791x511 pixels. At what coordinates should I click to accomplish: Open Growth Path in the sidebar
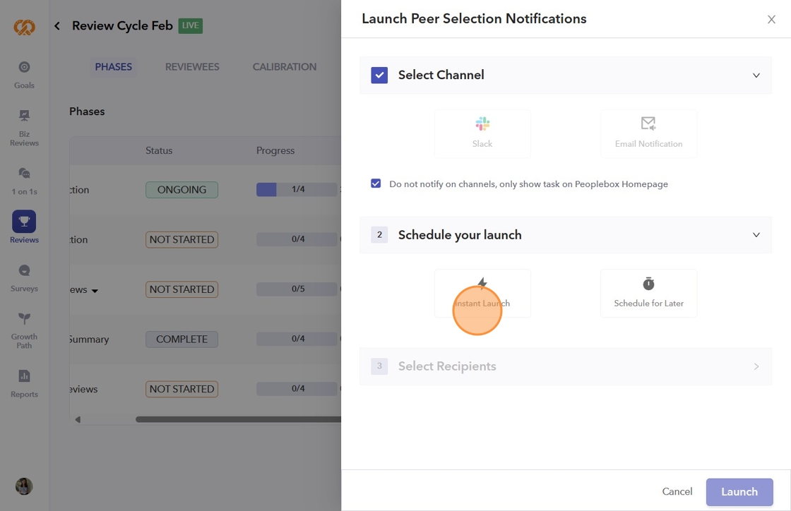24,329
